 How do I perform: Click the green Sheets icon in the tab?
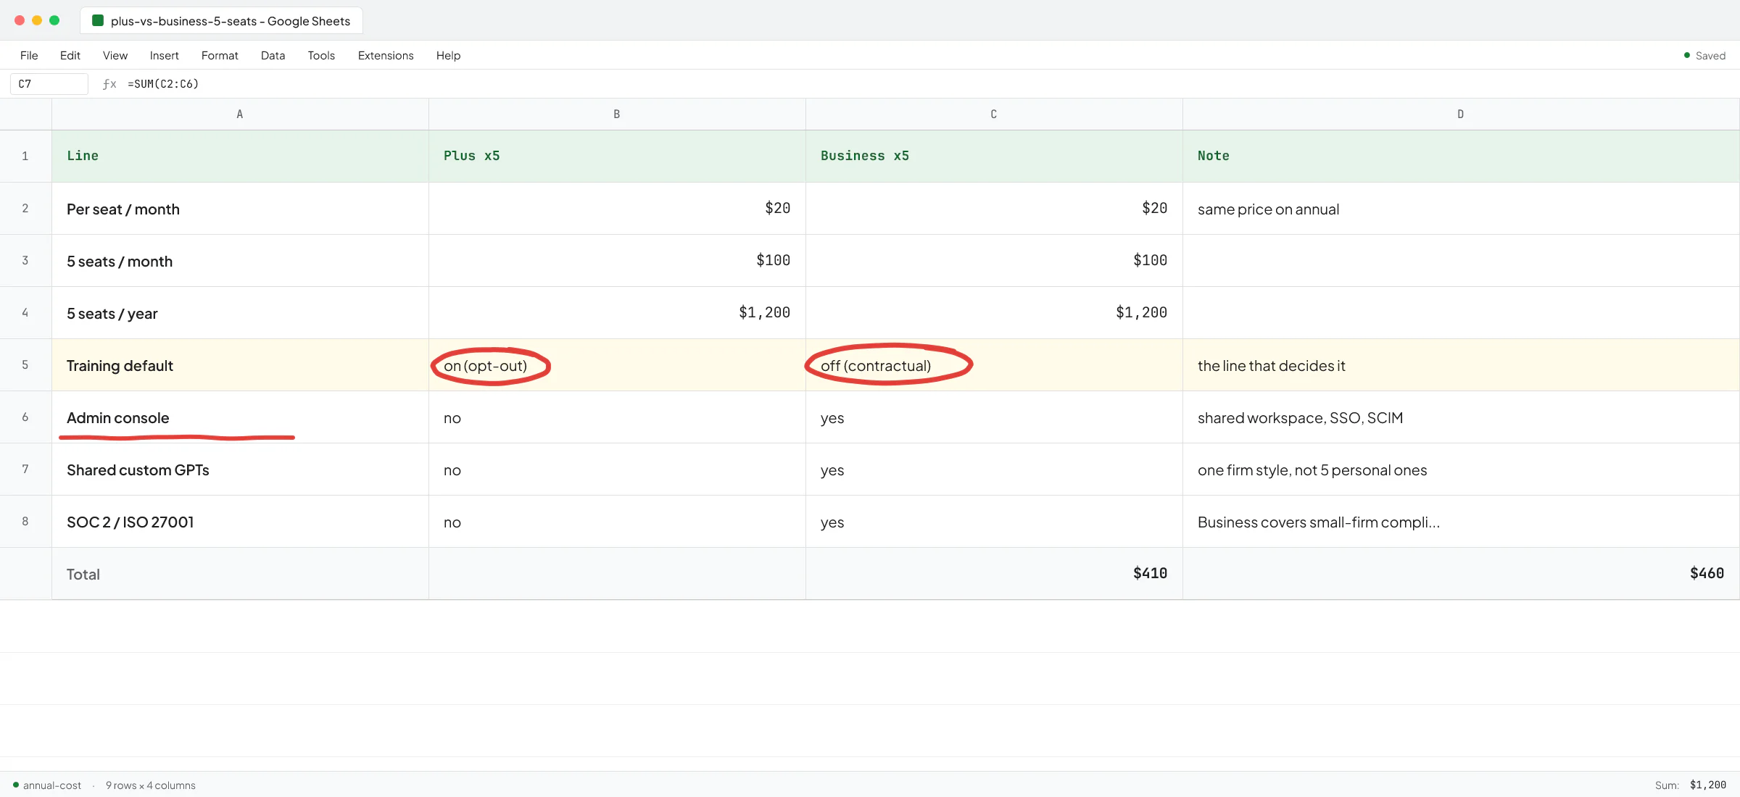(98, 20)
